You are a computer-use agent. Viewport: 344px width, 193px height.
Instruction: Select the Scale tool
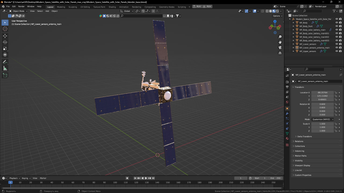[x=5, y=49]
